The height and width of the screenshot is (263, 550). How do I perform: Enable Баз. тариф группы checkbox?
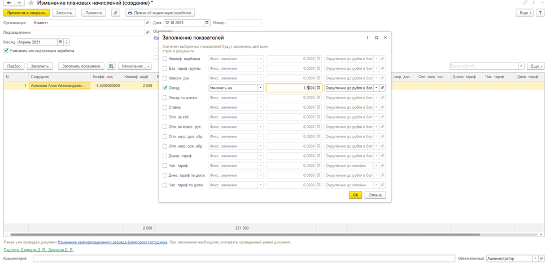pos(165,68)
